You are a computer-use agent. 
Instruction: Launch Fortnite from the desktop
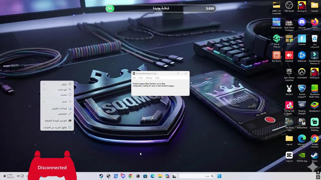pyautogui.click(x=302, y=40)
